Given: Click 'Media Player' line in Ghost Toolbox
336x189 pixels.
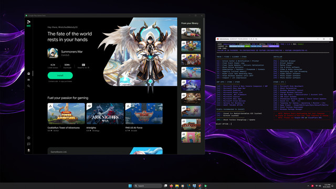Looking at the screenshot, I should point(286,65).
